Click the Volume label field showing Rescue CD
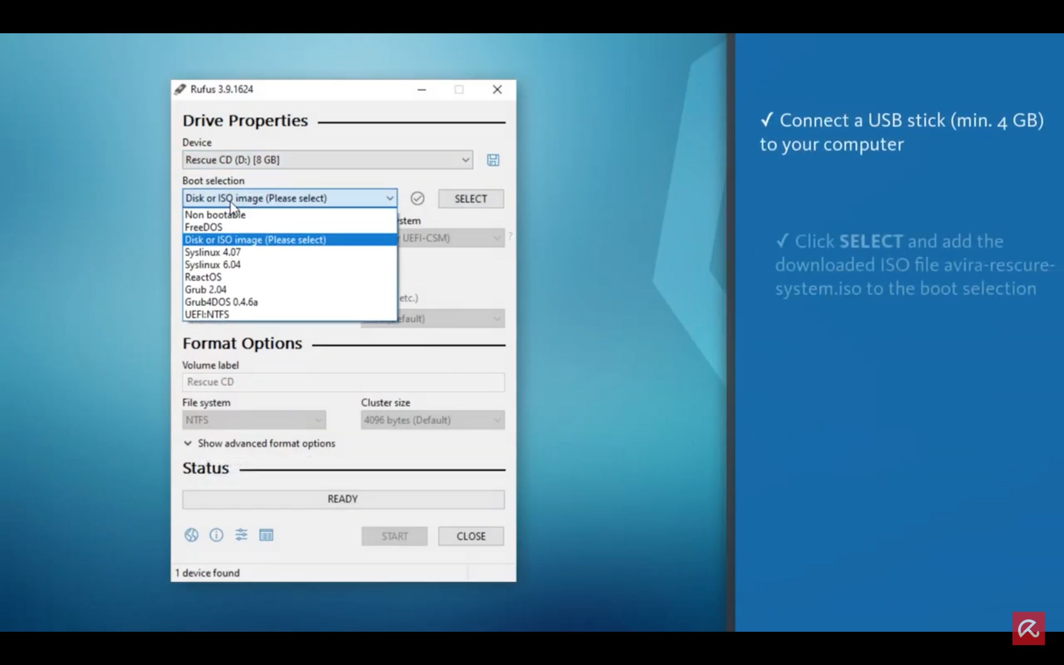1064x665 pixels. point(343,382)
